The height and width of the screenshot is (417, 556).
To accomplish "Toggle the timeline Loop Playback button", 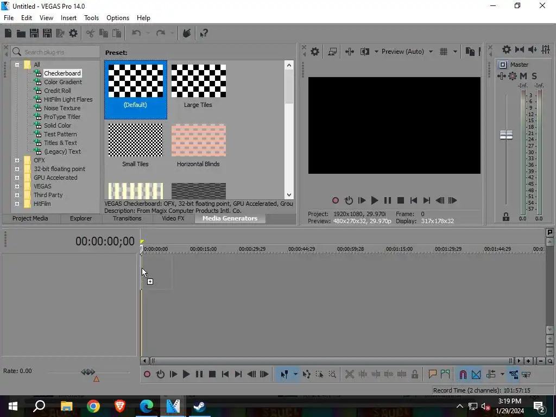I will (160, 375).
